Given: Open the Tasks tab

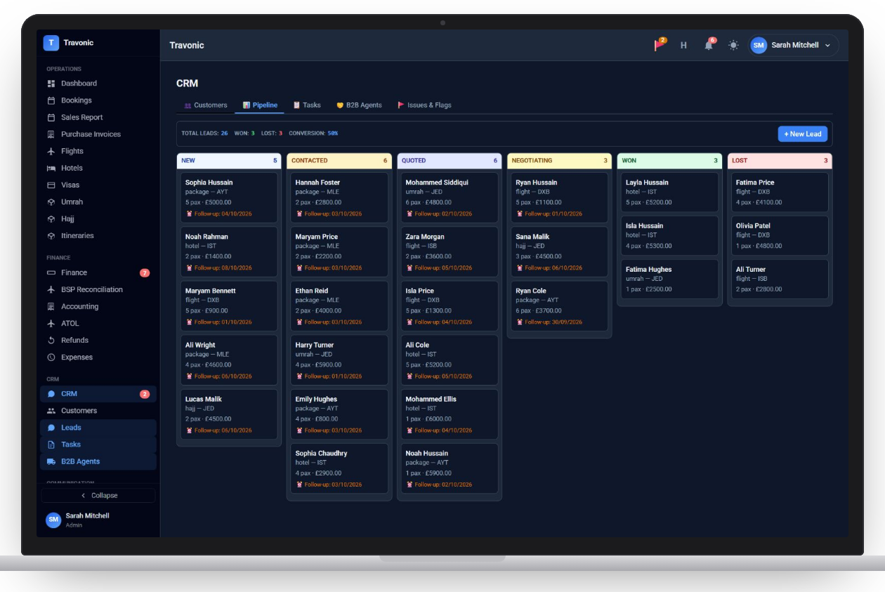Looking at the screenshot, I should (x=307, y=105).
